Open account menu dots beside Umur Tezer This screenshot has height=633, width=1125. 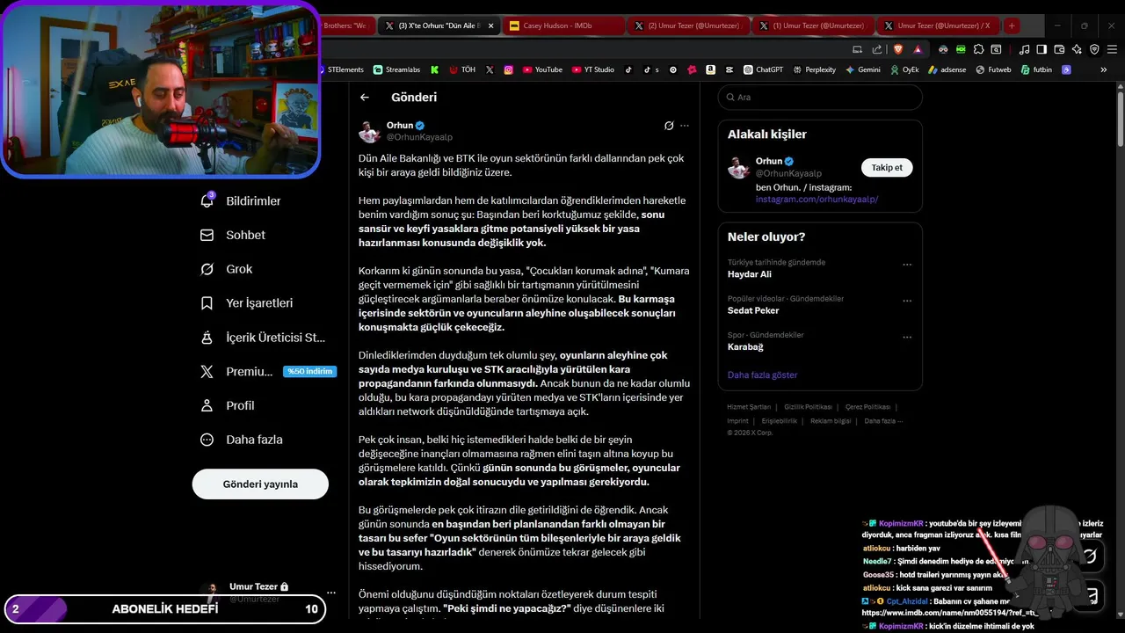pyautogui.click(x=331, y=593)
